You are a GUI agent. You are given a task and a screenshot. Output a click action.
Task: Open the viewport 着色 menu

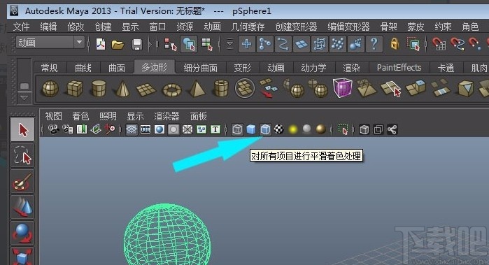80,116
